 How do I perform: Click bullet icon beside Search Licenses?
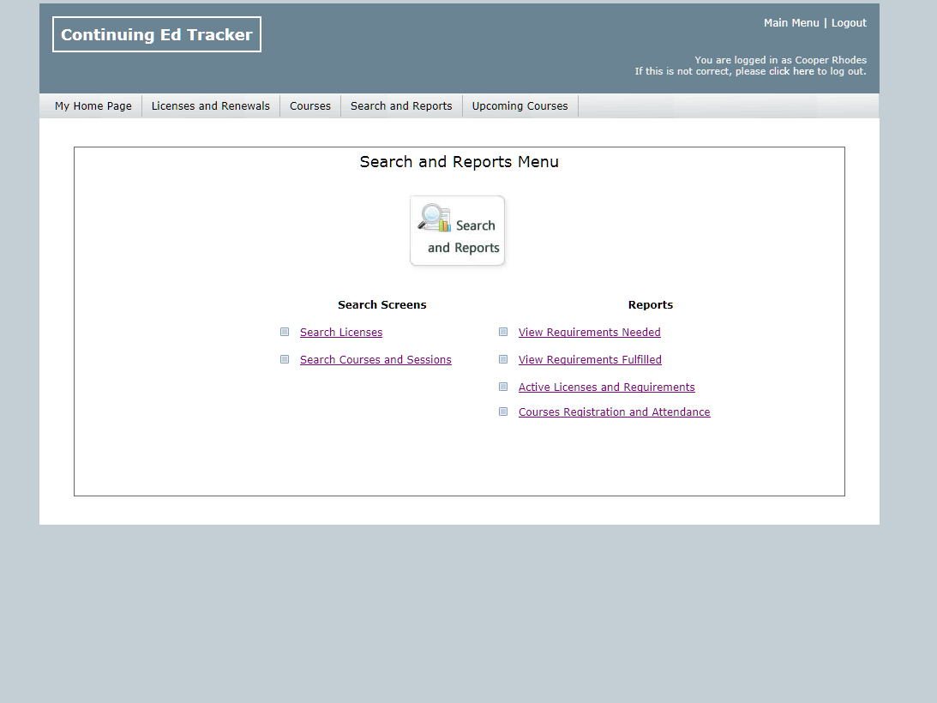coord(285,332)
